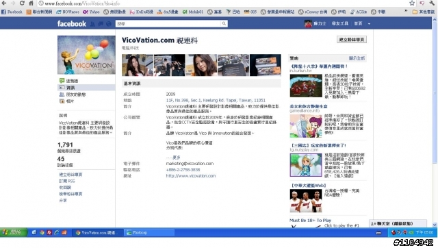
Task: Open the Yahoo bookmark
Action: coord(91,12)
